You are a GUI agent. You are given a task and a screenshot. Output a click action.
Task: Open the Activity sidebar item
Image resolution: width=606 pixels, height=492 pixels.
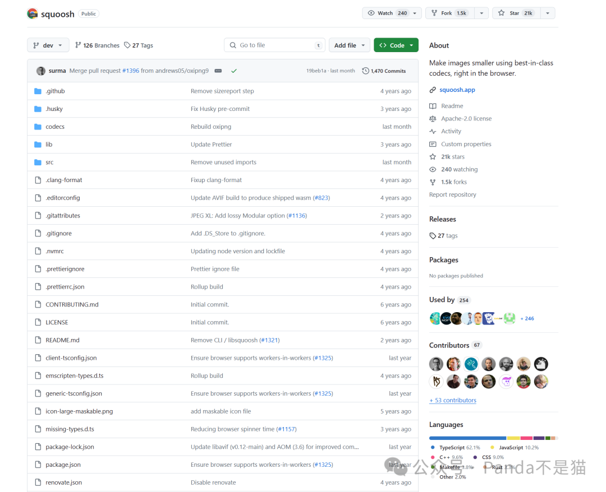(451, 131)
